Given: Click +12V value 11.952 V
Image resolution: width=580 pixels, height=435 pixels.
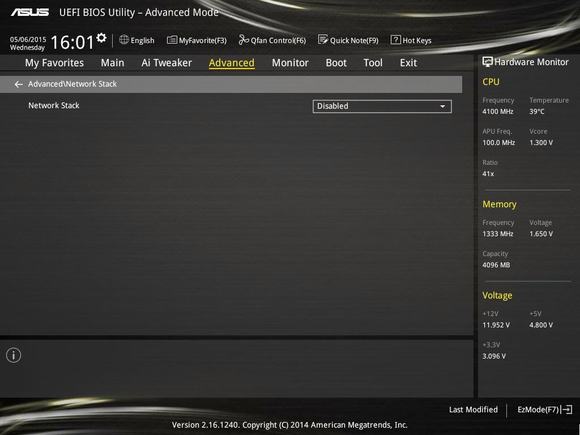Looking at the screenshot, I should (496, 325).
